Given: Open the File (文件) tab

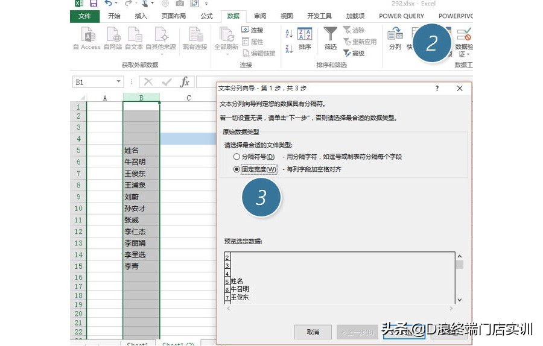Looking at the screenshot, I should point(84,16).
